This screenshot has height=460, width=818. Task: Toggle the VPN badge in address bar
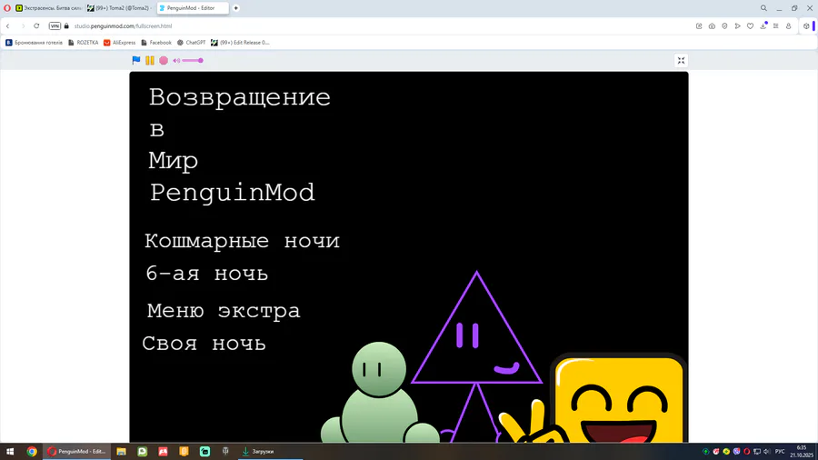click(55, 26)
